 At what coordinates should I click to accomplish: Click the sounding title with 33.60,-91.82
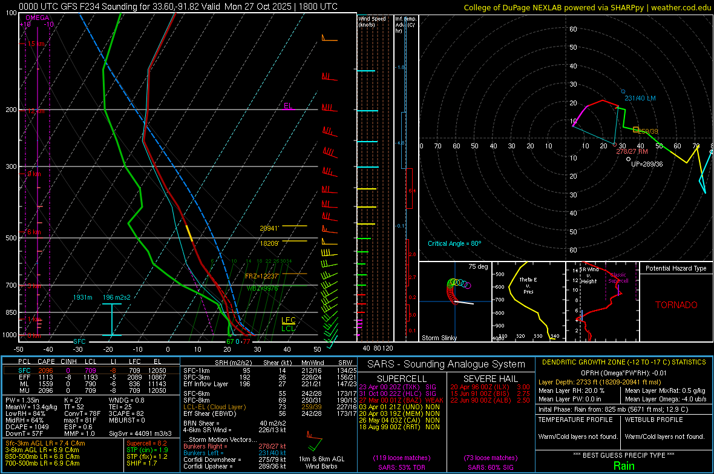click(178, 7)
